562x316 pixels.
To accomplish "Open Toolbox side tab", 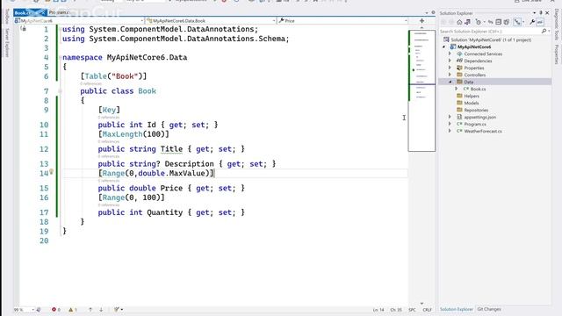I will pos(7,17).
